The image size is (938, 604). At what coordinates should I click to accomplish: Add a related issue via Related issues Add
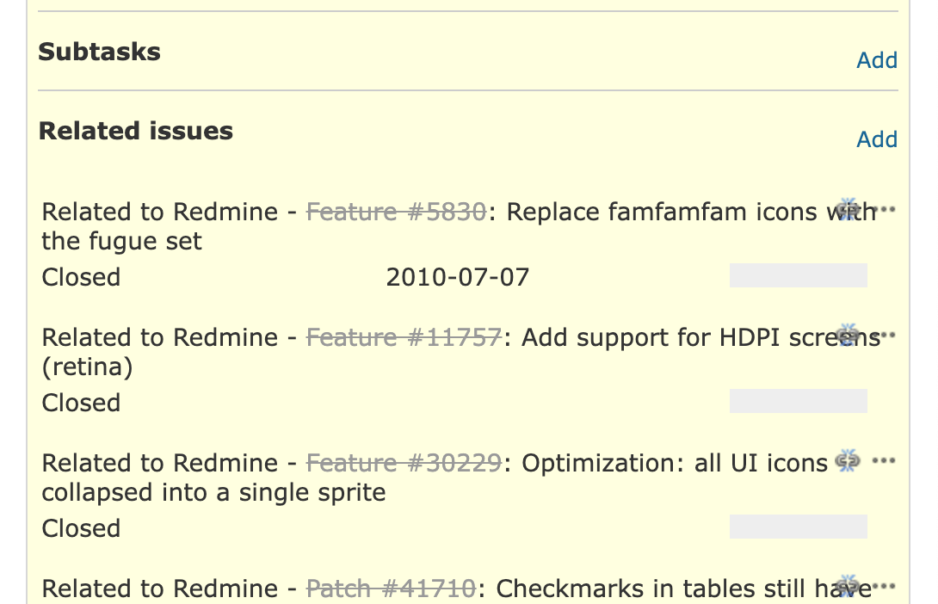pyautogui.click(x=877, y=139)
